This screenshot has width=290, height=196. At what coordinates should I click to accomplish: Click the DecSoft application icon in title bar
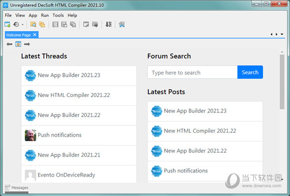(x=5, y=5)
